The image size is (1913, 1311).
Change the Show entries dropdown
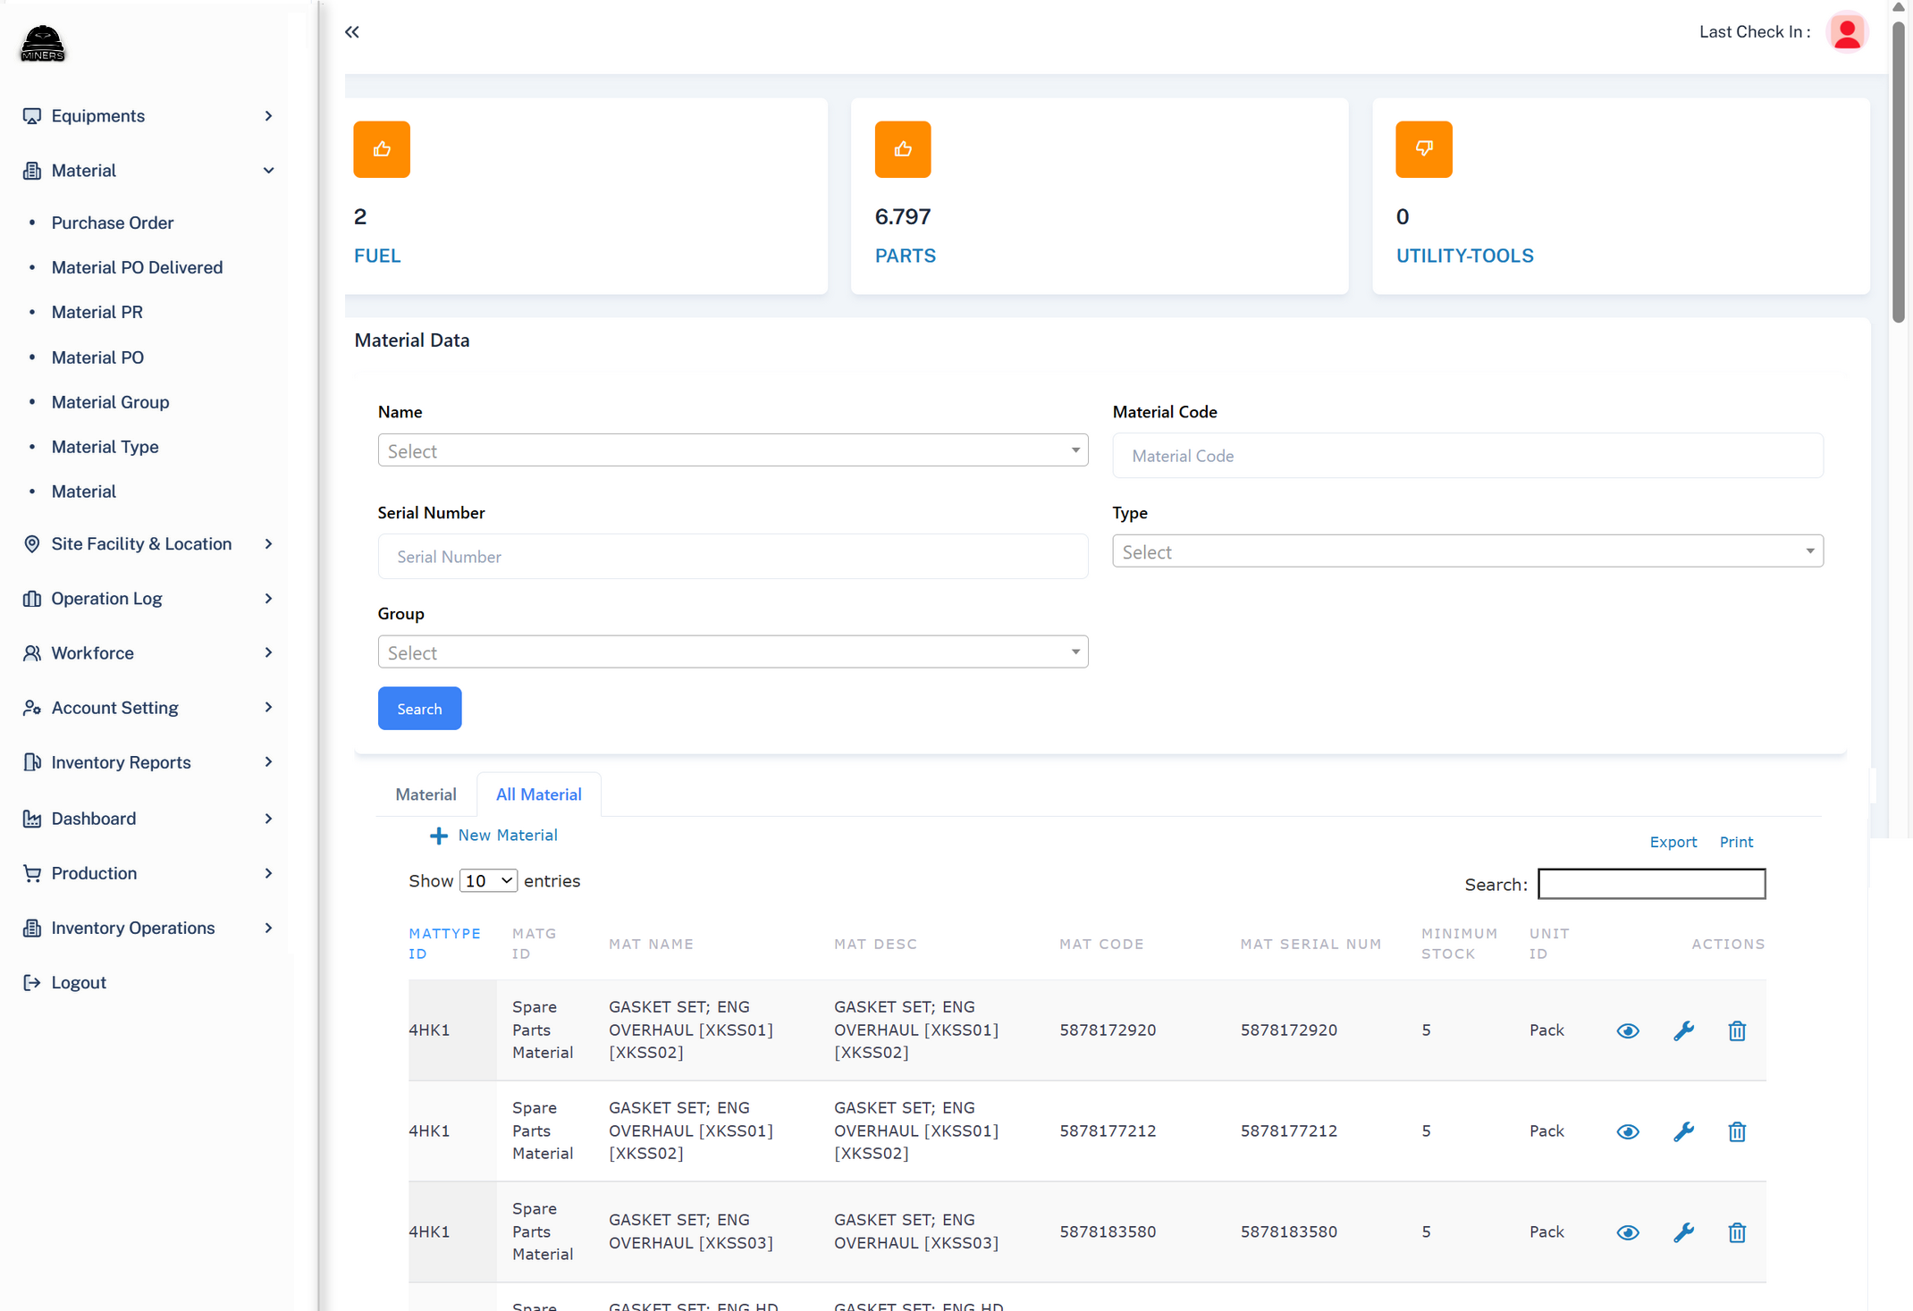tap(487, 880)
